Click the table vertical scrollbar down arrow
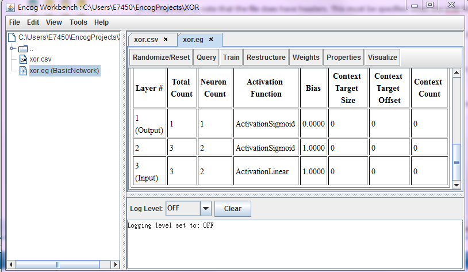The height and width of the screenshot is (272, 468). tap(457, 185)
